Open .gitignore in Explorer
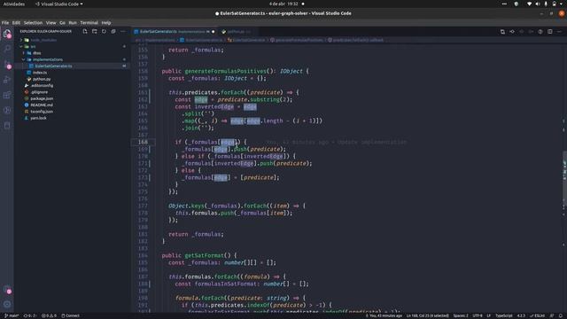567x319 pixels. 39,92
